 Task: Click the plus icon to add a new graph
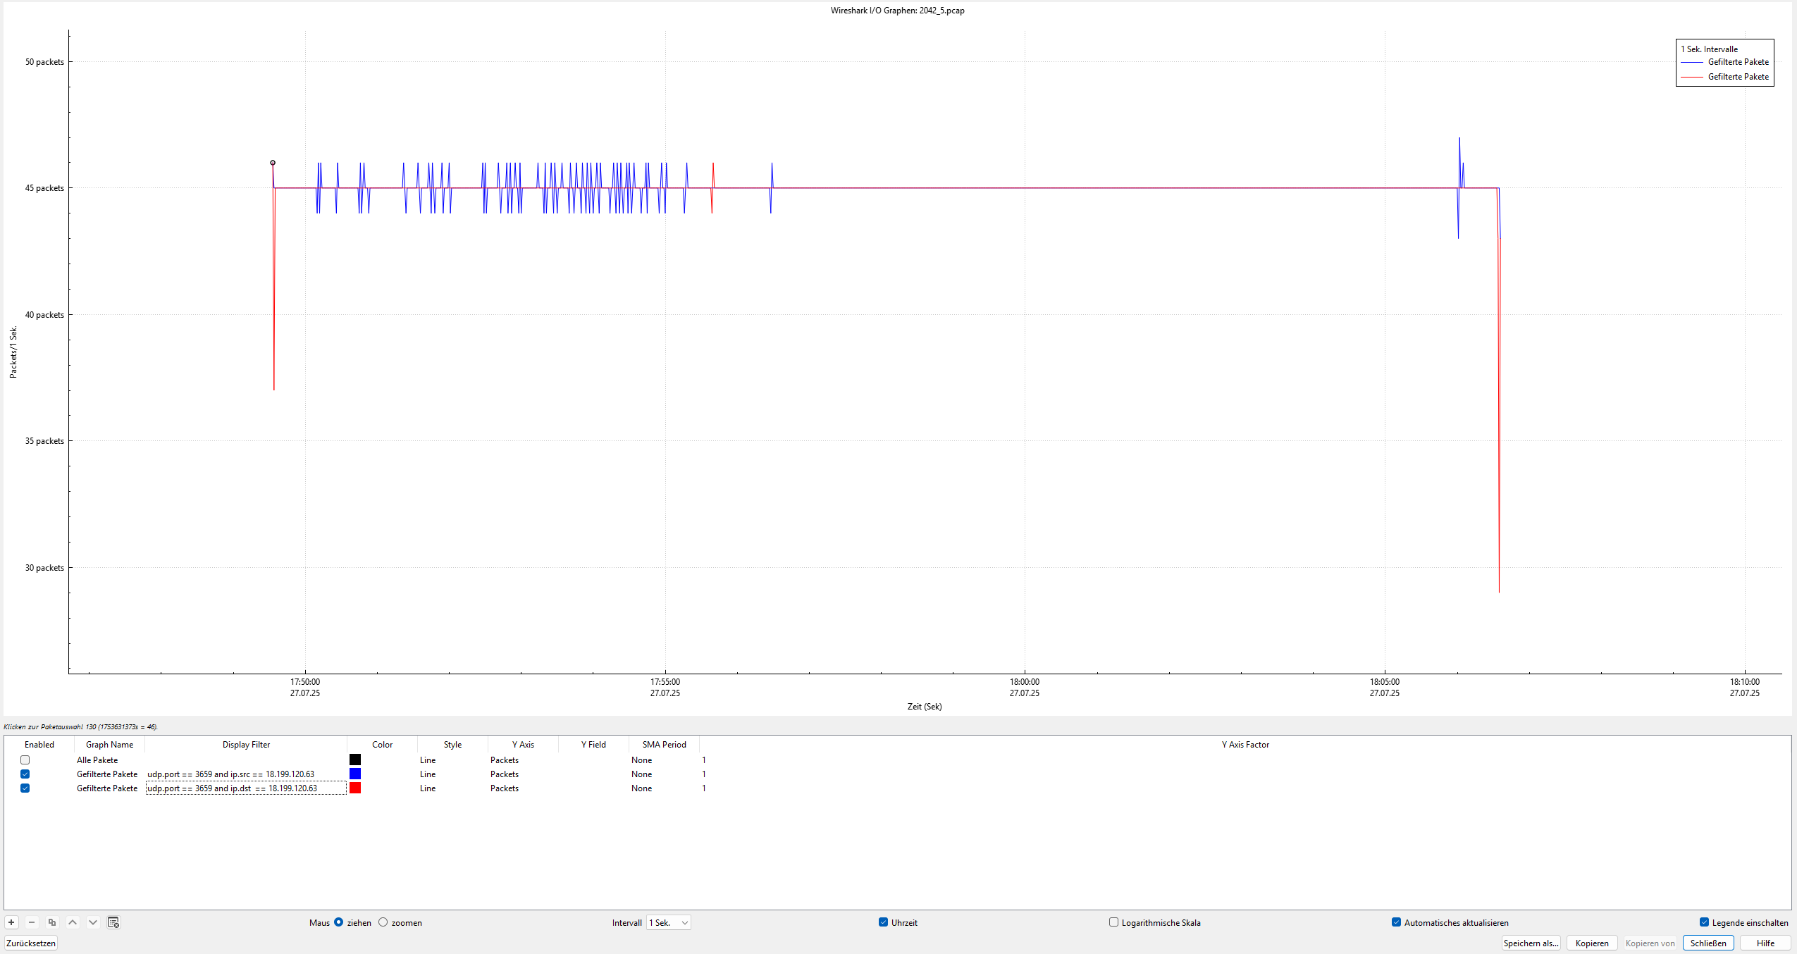tap(11, 922)
